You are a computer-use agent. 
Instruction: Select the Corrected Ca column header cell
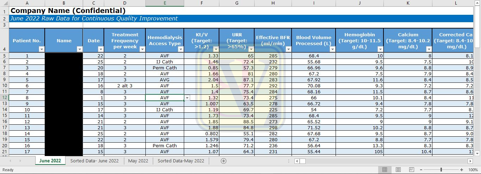click(x=453, y=40)
